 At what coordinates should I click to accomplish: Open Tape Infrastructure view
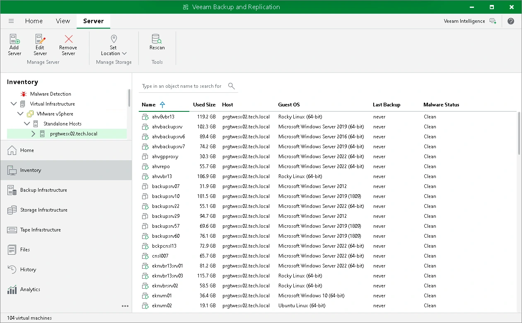click(x=66, y=230)
